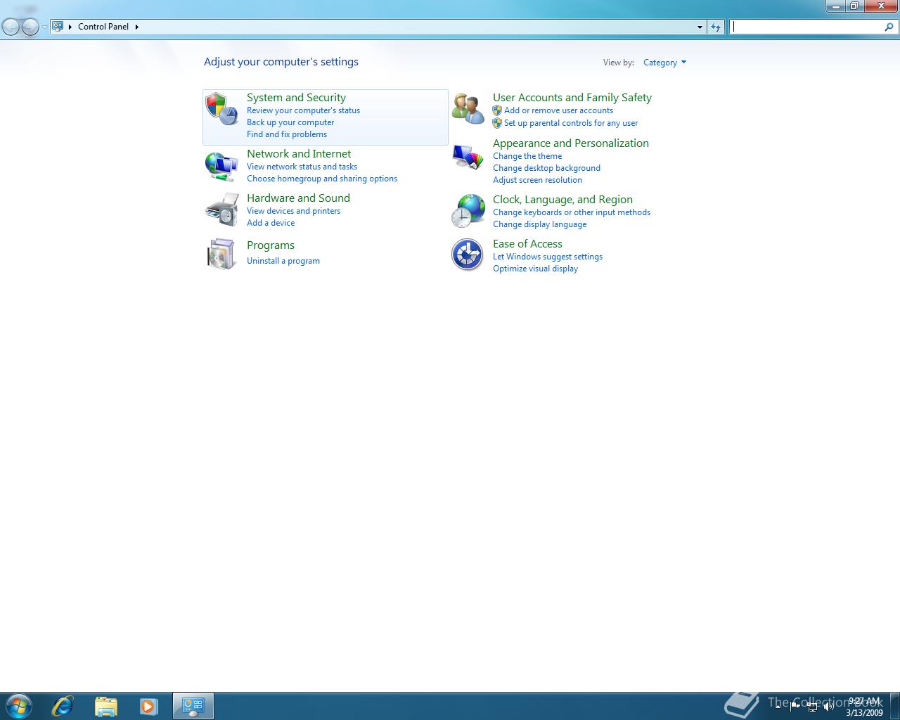Click View devices and printers
Viewport: 900px width, 720px height.
click(293, 211)
